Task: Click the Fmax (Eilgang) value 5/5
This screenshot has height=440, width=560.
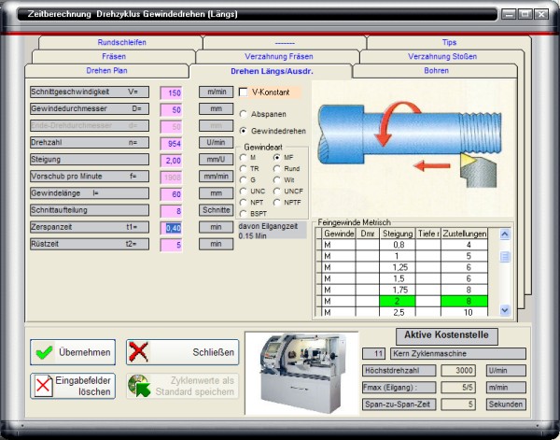Action: (x=458, y=387)
